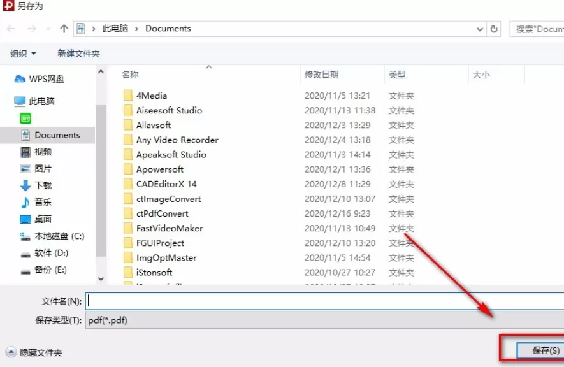564x367 pixels.
Task: Go up one folder level
Action: 64,29
